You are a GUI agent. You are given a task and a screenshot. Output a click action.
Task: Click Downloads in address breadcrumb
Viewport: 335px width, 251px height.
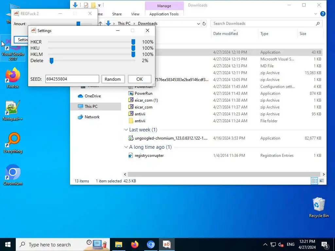point(148,24)
